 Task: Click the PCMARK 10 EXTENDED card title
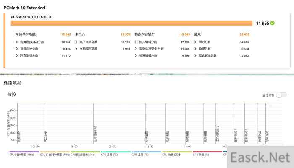(x=31, y=17)
